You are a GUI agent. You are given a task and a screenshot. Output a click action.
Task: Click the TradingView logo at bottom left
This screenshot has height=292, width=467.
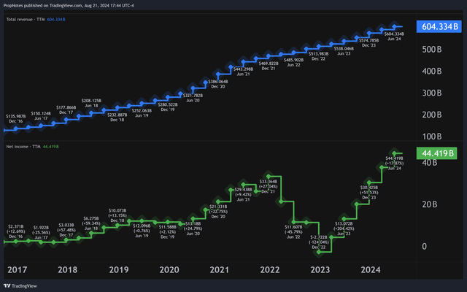coord(20,286)
